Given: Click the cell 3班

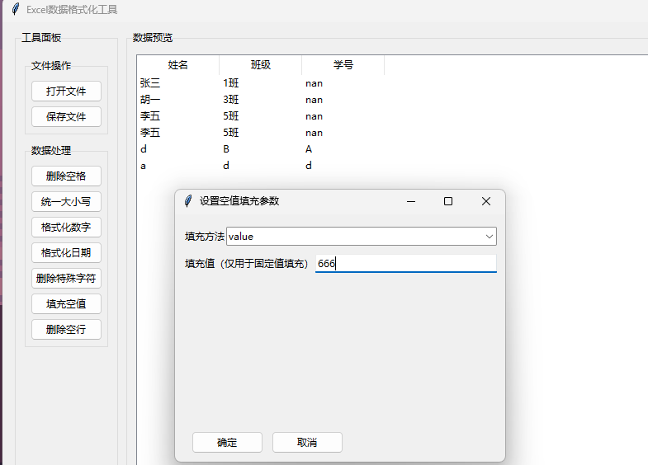Looking at the screenshot, I should 231,100.
